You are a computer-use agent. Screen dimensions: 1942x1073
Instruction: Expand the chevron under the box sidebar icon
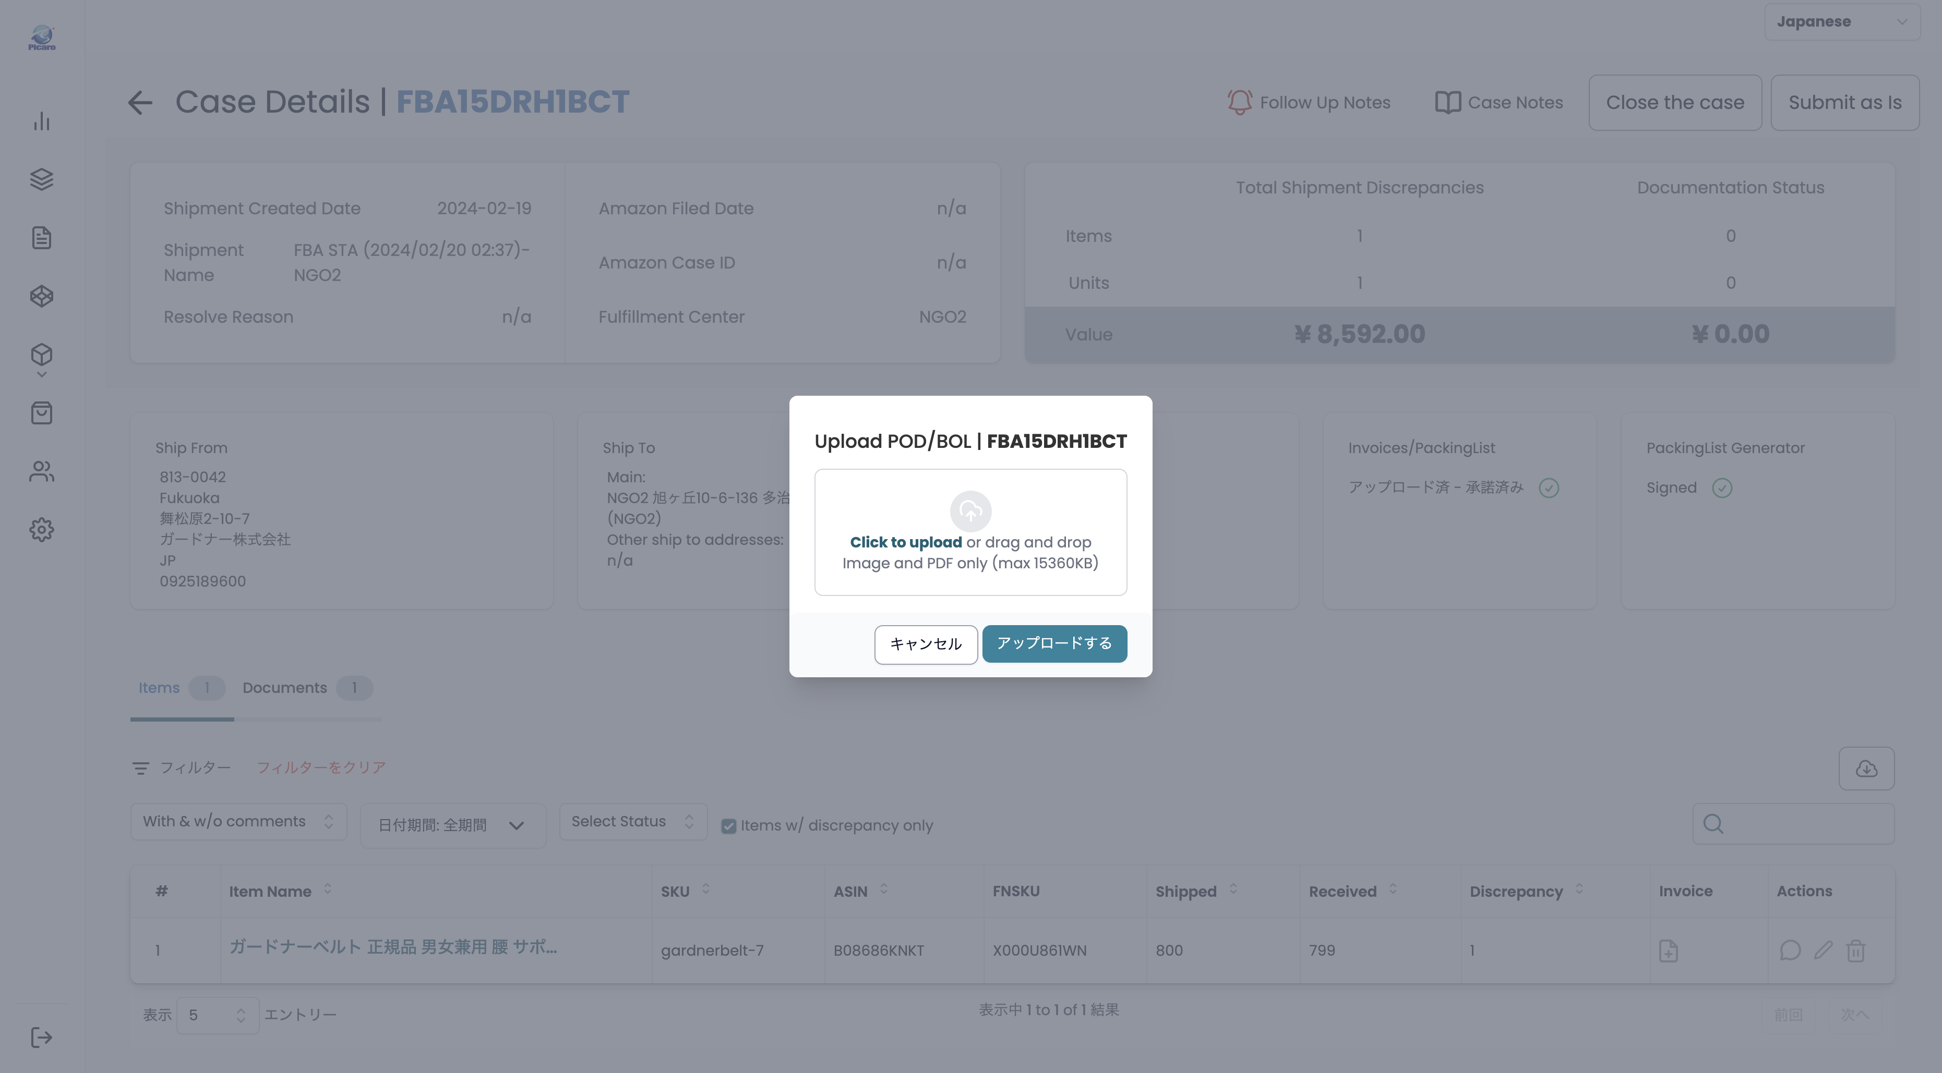[x=41, y=374]
